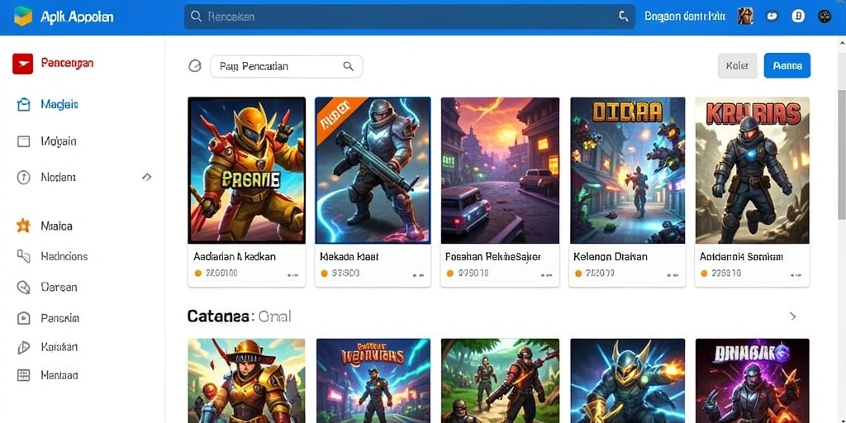This screenshot has width=846, height=423.
Task: Click the Aplk Appolan title text
Action: click(77, 17)
